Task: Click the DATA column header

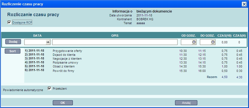Action: point(37,36)
